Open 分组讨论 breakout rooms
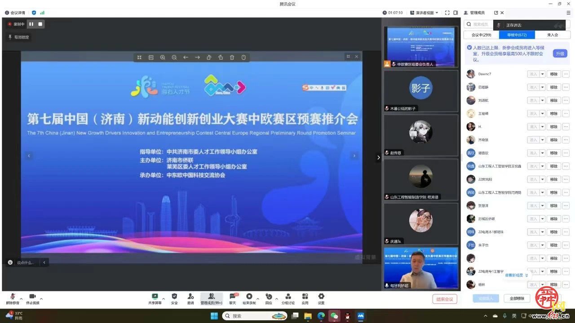This screenshot has width=575, height=323. coord(288,297)
